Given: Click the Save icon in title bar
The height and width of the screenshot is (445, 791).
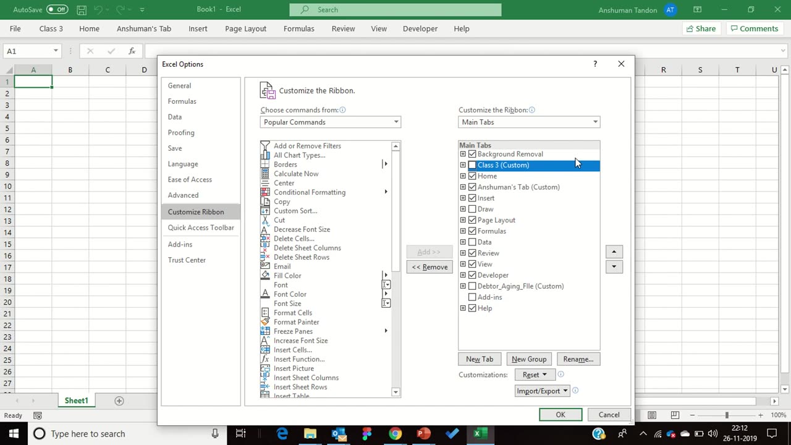Looking at the screenshot, I should pyautogui.click(x=82, y=10).
